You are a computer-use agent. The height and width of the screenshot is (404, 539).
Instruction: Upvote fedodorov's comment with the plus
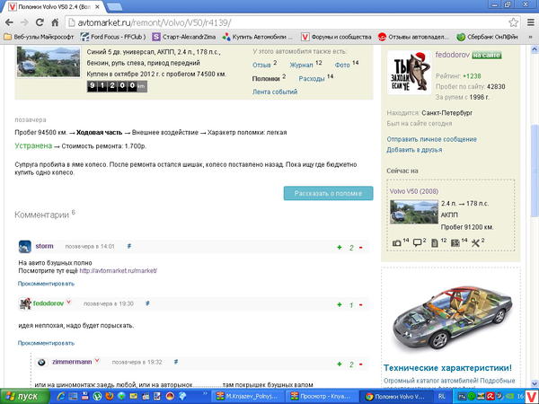(340, 304)
